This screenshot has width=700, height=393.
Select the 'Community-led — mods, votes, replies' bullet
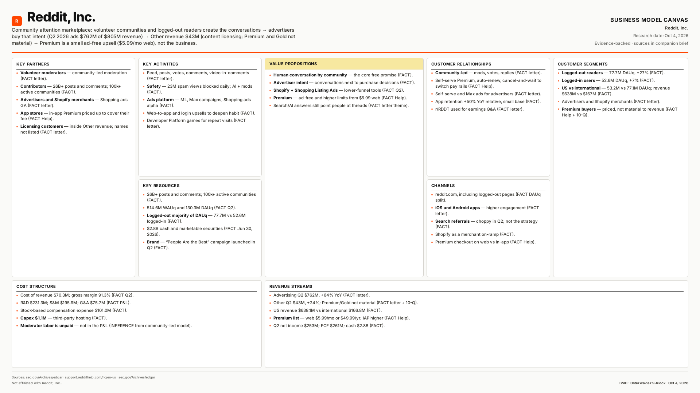[x=488, y=73]
